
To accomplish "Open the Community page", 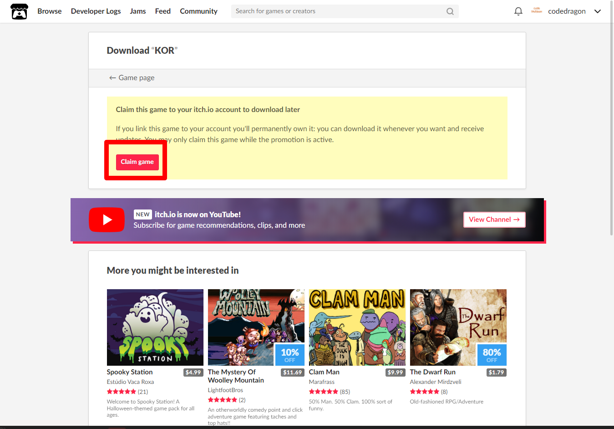I will tap(198, 11).
